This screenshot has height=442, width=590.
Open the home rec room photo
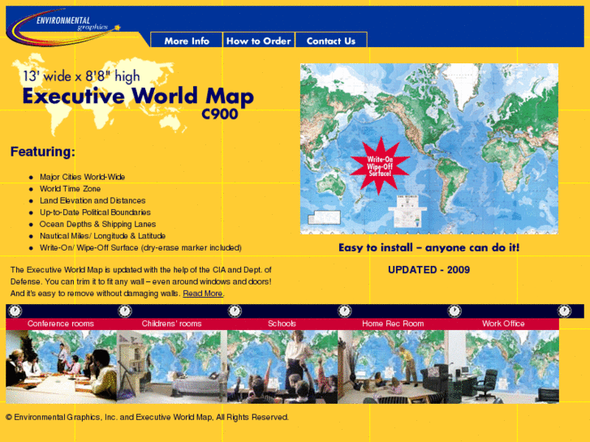[393, 367]
